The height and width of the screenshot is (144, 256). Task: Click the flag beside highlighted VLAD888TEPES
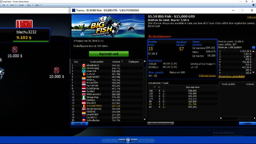[84, 106]
